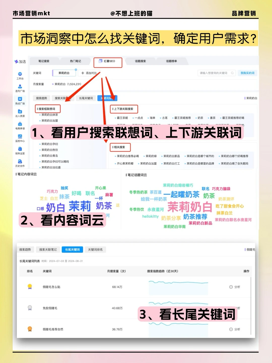This screenshot has width=272, height=363.
Task: Click the silver medal icon for 免胶假睫毛
Action: 30,308
